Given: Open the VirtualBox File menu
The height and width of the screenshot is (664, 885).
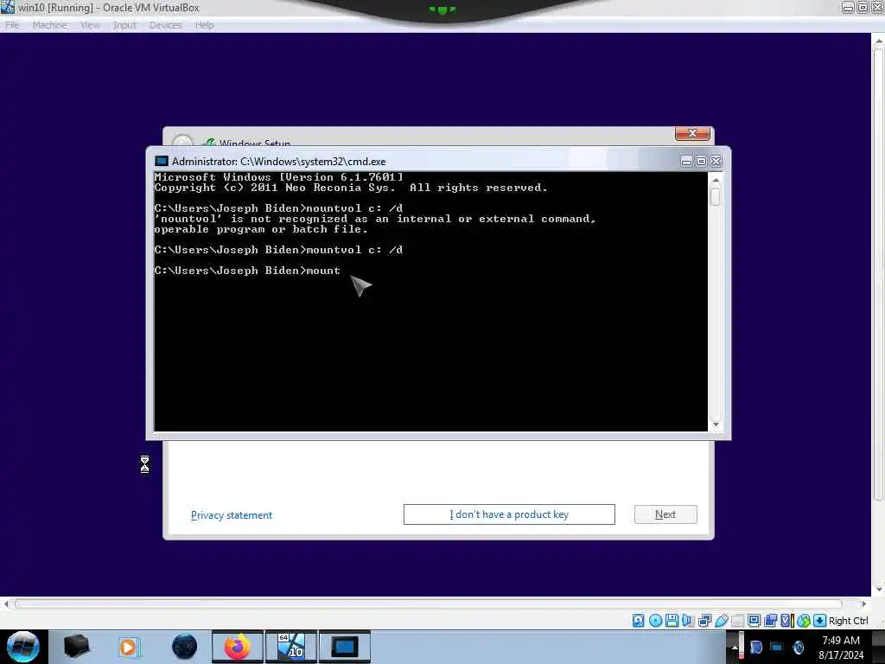Looking at the screenshot, I should (12, 25).
